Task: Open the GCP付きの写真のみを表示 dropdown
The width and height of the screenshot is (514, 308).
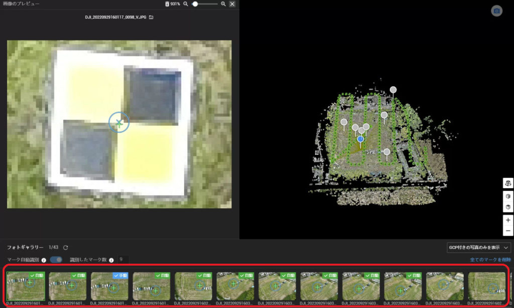Action: pyautogui.click(x=478, y=247)
